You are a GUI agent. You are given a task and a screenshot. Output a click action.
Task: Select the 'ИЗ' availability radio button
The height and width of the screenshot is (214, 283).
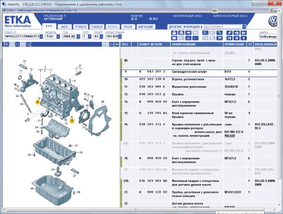click(x=150, y=19)
